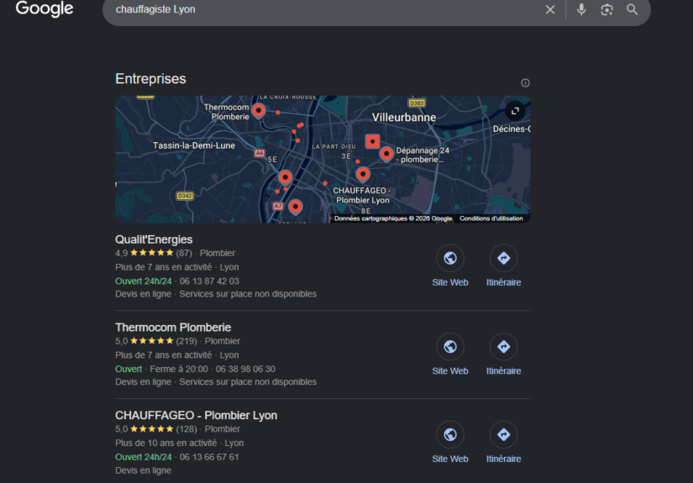Open Thermocom Plomberie Site Web globe icon

coord(450,347)
